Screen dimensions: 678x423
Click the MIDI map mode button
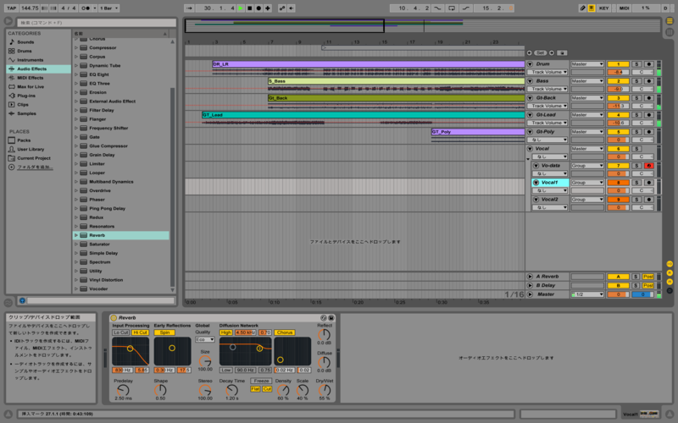[x=624, y=8]
